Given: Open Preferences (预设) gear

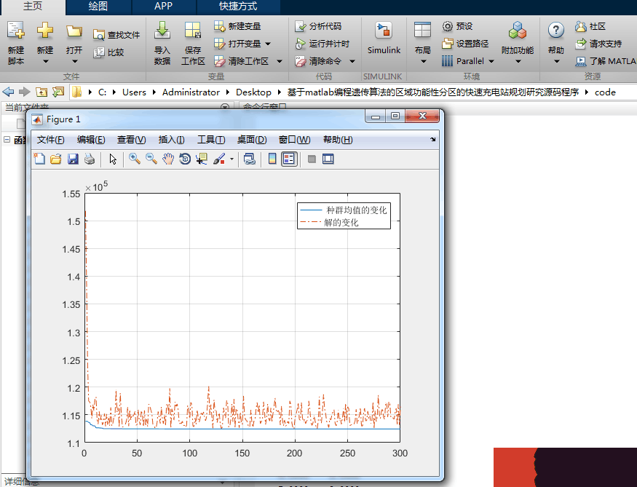Looking at the screenshot, I should point(457,26).
